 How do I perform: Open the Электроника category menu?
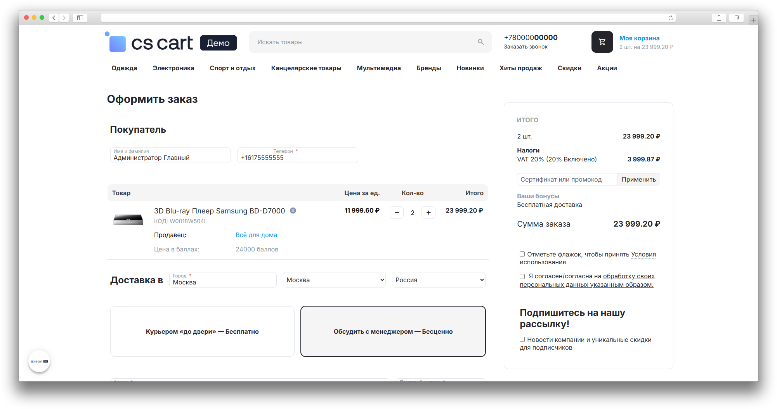tap(173, 68)
